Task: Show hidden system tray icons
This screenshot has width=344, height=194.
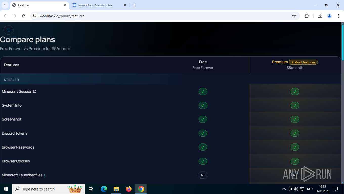Action: [x=284, y=189]
